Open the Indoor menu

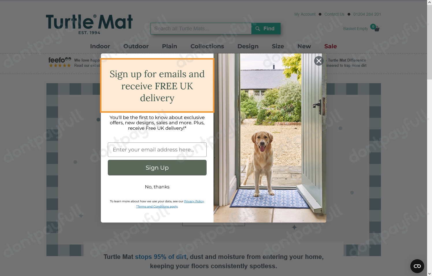coord(100,46)
